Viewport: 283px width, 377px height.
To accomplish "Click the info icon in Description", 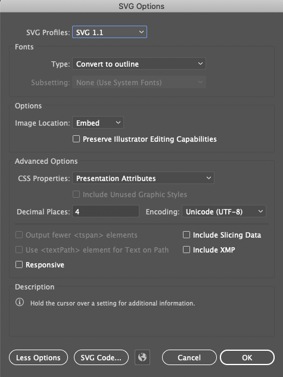I will coord(20,302).
